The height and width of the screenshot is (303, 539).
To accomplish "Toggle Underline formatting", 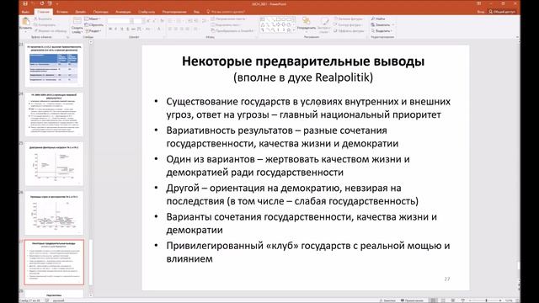I will pyautogui.click(x=121, y=29).
